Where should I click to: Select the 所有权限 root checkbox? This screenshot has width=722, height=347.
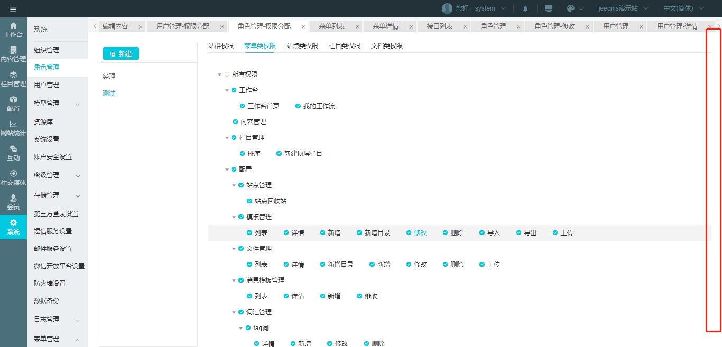pos(227,74)
